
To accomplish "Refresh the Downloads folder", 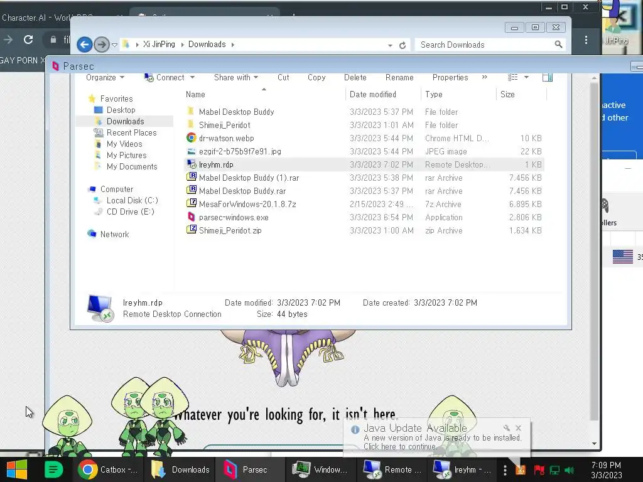I will tap(403, 45).
